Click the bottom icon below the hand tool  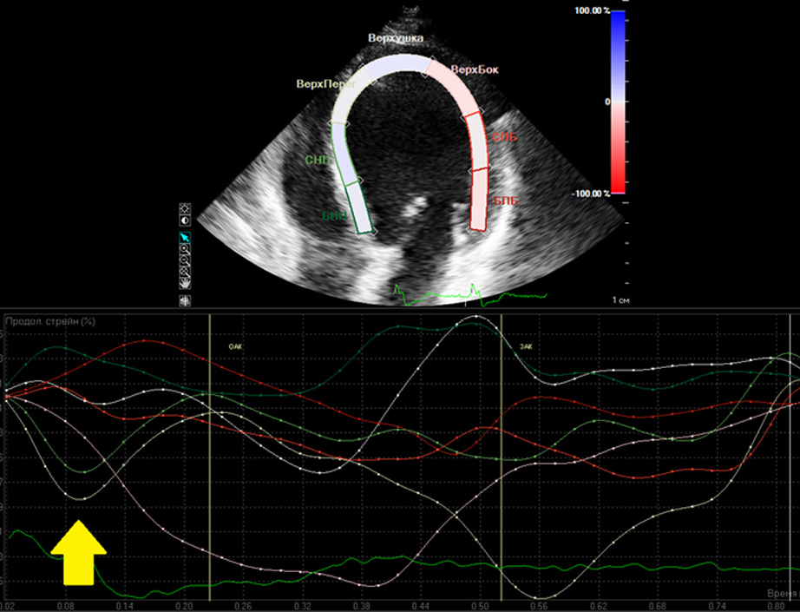185,300
